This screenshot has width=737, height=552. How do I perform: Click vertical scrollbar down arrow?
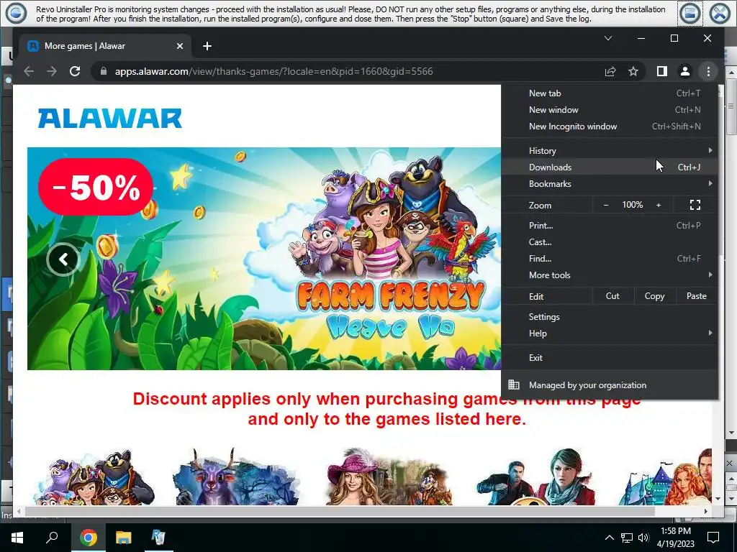pos(718,499)
